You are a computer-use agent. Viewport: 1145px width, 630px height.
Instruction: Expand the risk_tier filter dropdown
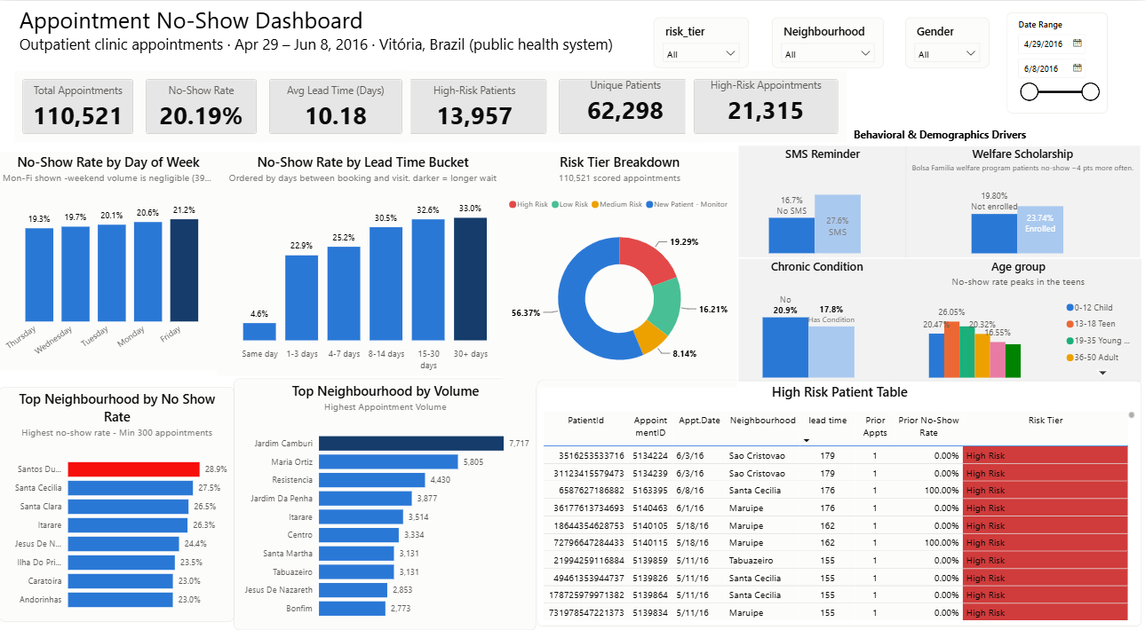[701, 54]
